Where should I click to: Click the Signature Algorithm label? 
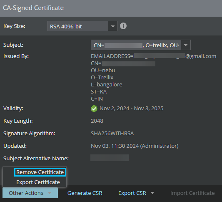(x=29, y=134)
